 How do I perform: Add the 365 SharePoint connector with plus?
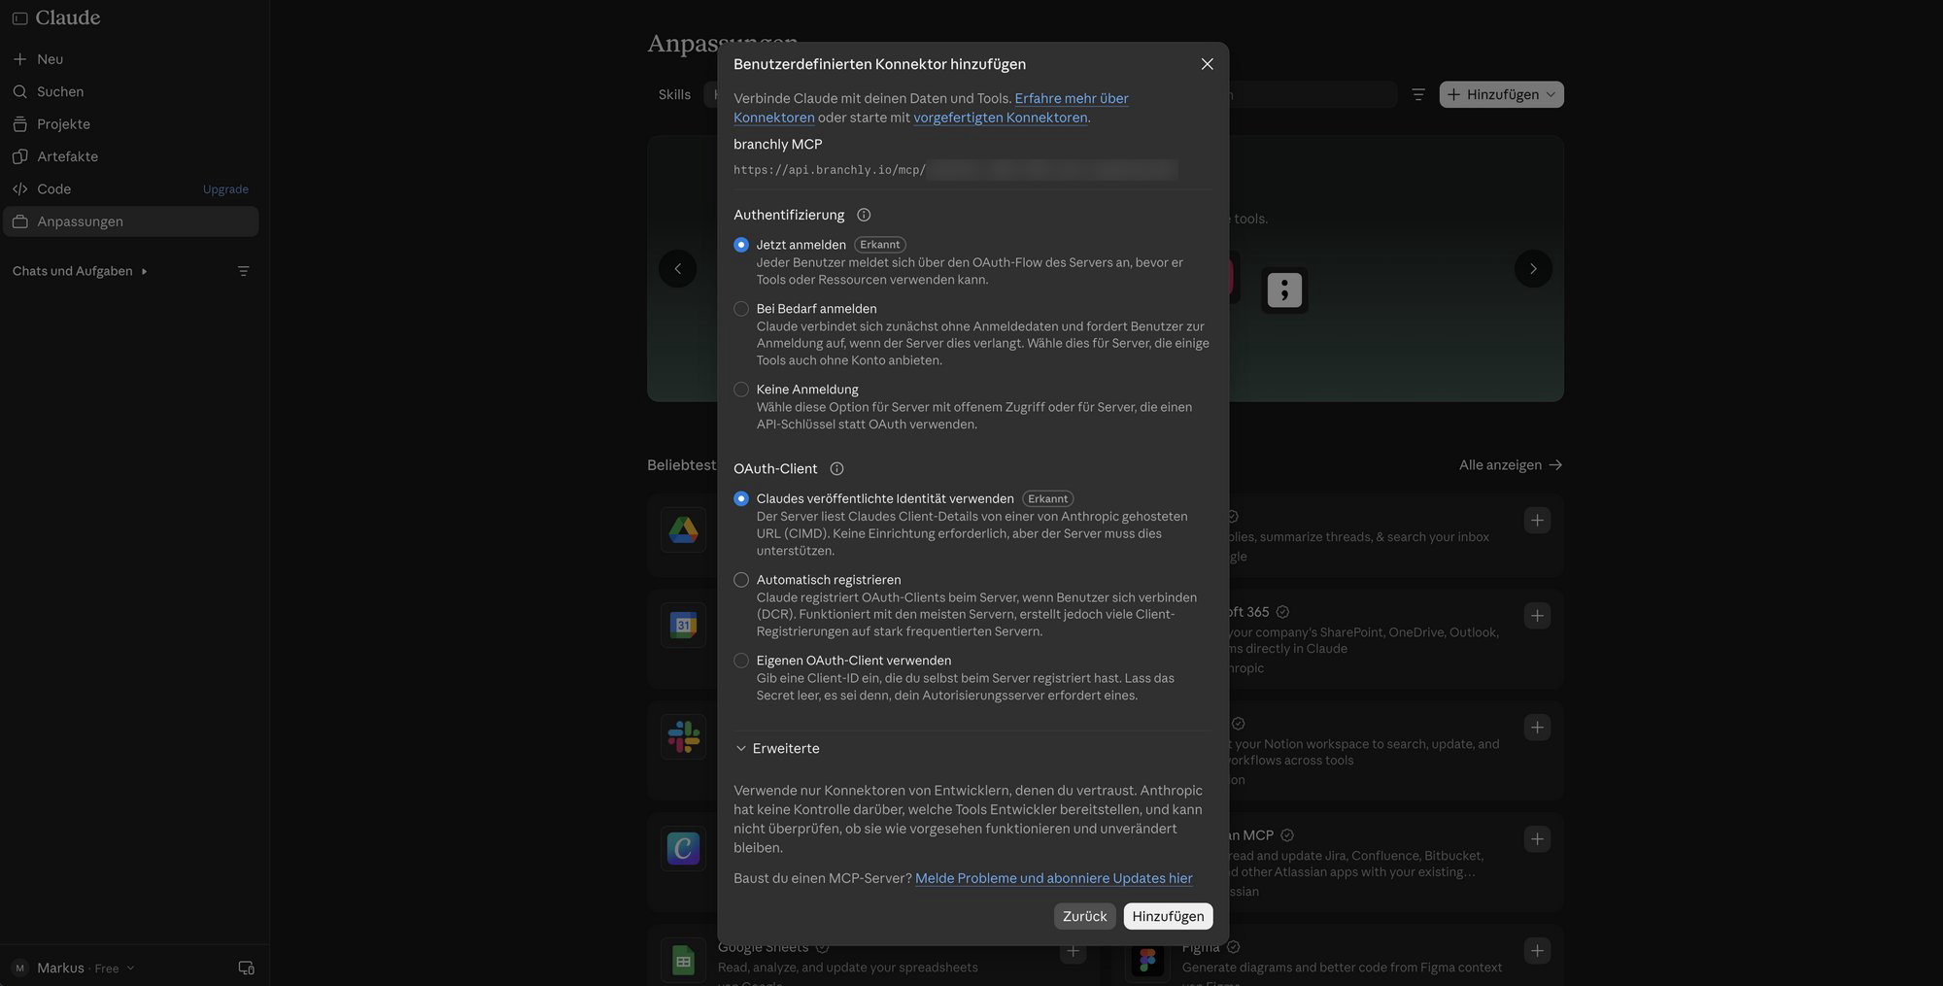point(1537,616)
